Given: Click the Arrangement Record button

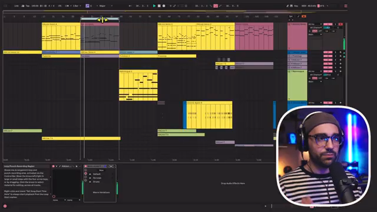Looking at the screenshot, I should (x=164, y=6).
